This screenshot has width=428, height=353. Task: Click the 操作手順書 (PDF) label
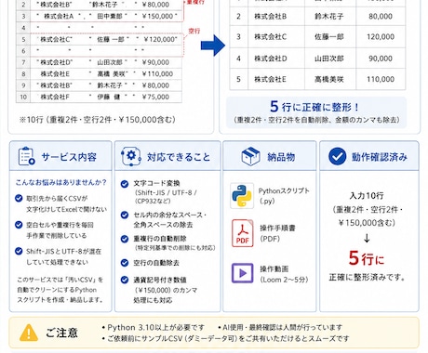tap(277, 233)
